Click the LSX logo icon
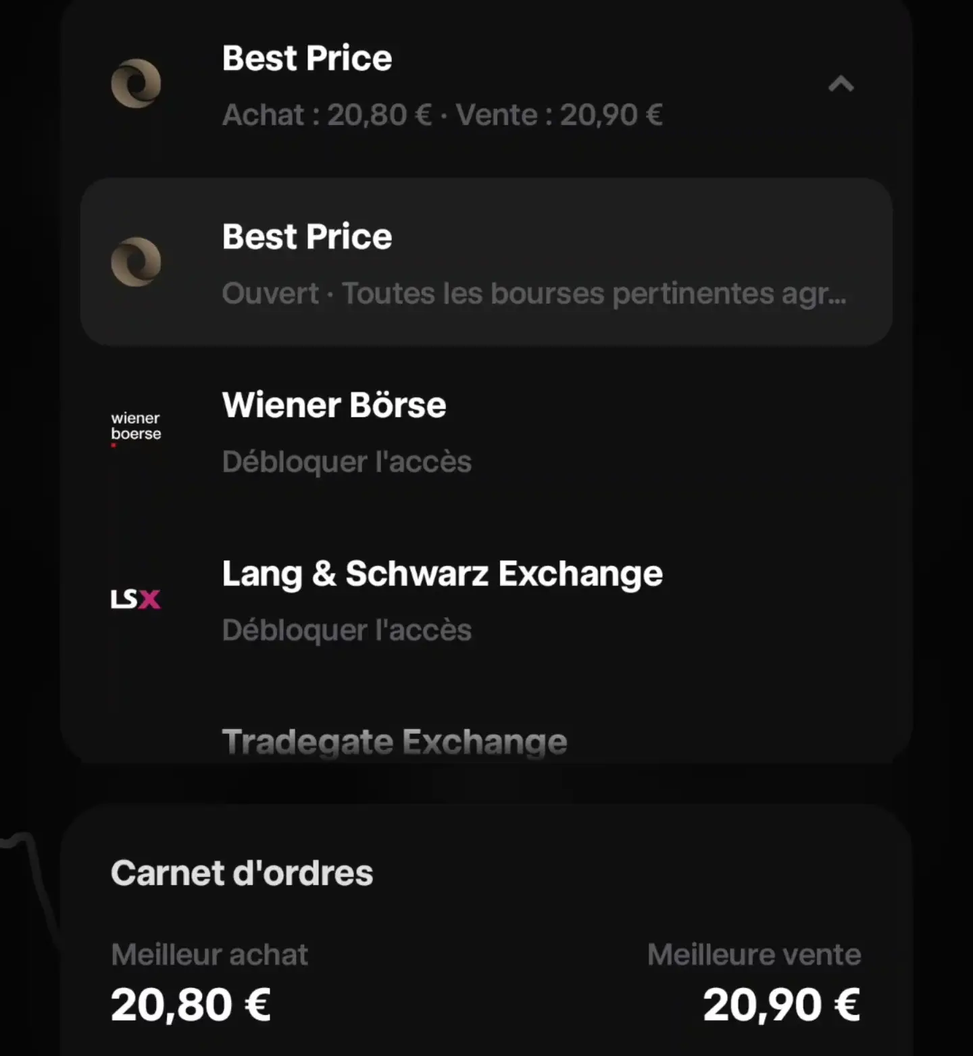 [136, 599]
